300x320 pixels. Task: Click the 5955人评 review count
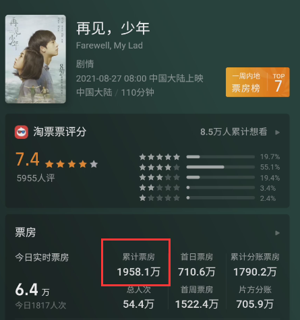36,179
